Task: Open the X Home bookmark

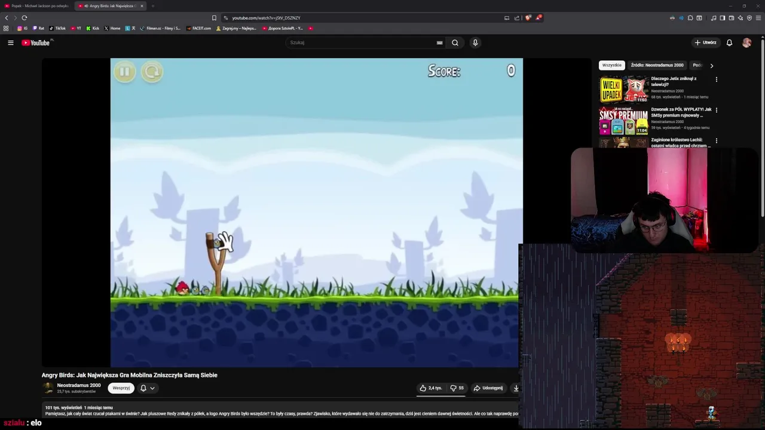Action: tap(112, 28)
